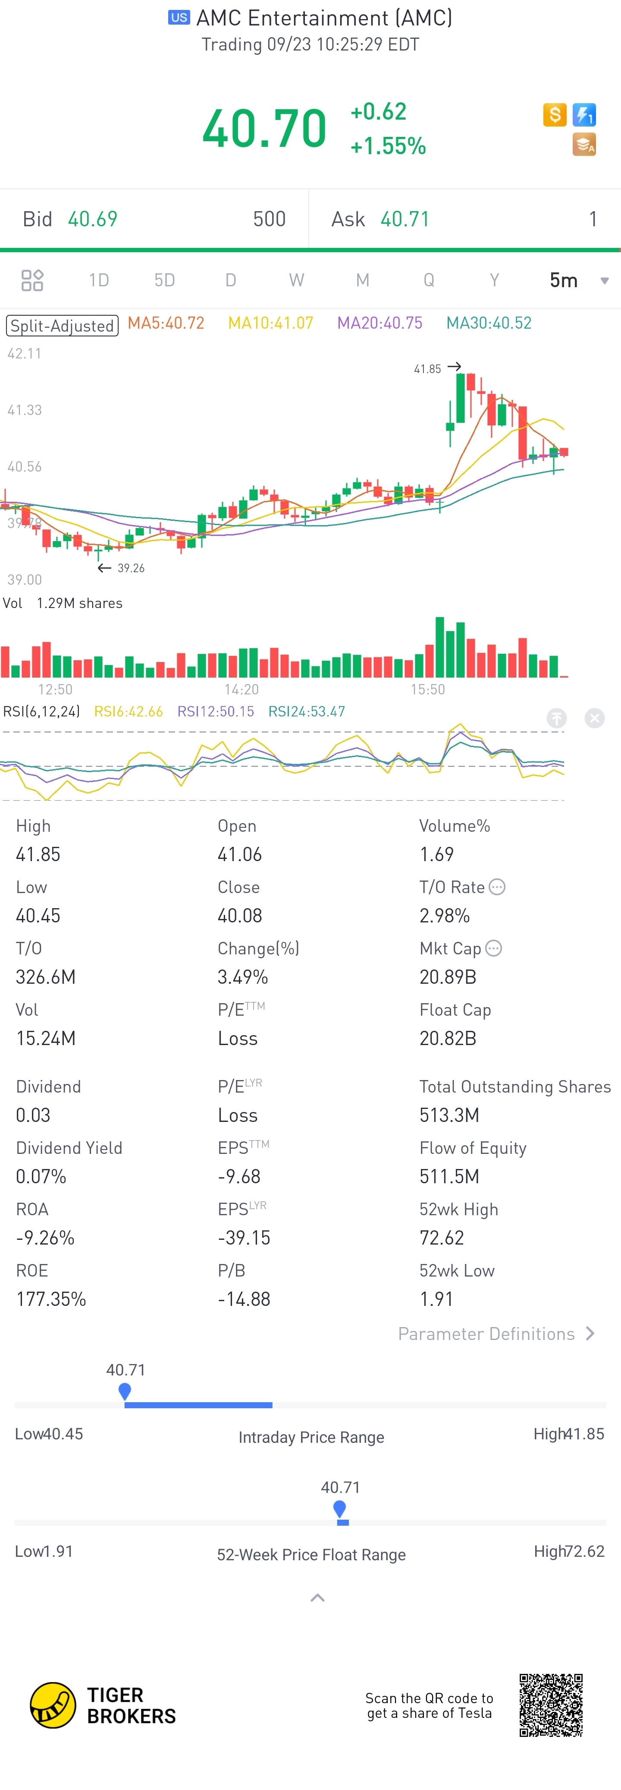Tap the T/O Rate info bubble icon
621x1790 pixels.
(x=497, y=887)
